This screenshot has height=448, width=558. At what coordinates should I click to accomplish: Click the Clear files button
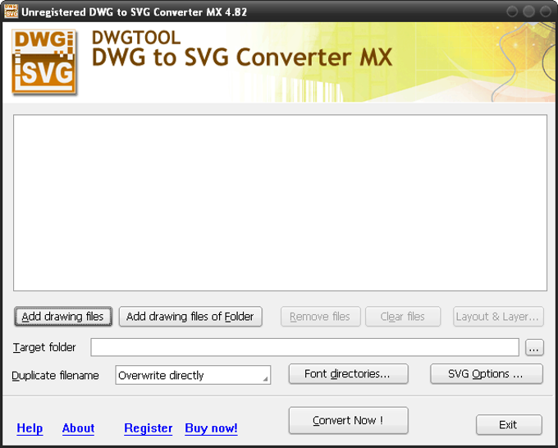[x=403, y=317]
